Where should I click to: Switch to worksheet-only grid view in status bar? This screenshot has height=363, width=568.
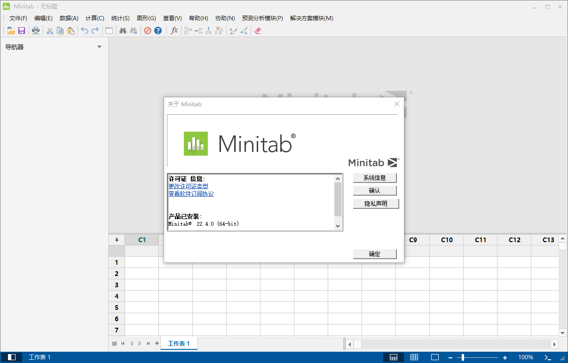pyautogui.click(x=414, y=357)
